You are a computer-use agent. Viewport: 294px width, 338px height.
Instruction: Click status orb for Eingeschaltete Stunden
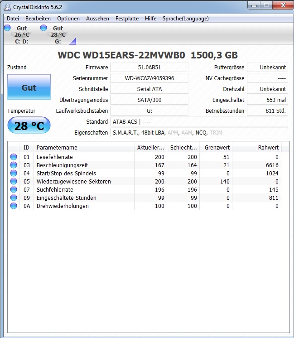[14, 198]
